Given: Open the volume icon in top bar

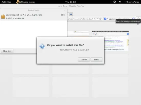Looking at the screenshot, I should (120, 2).
